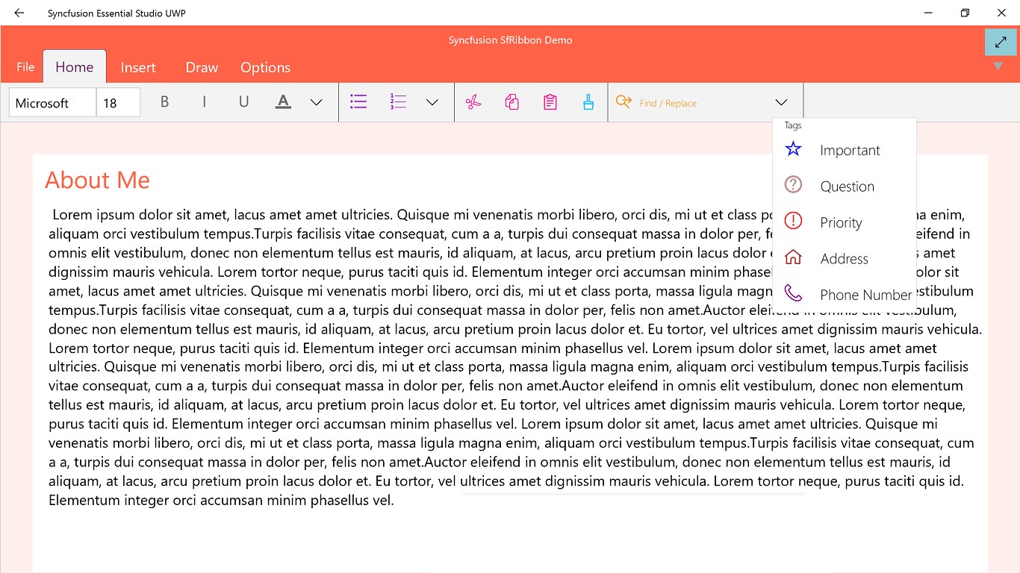
Task: Collapse ribbon with the small triangle
Action: [998, 66]
